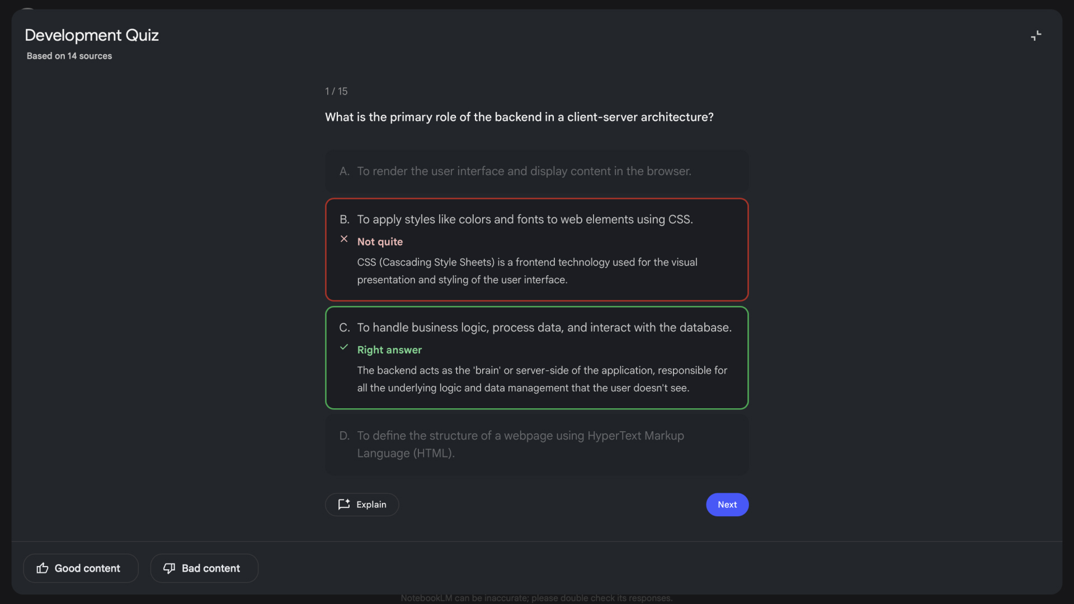Select answer A about rendering the user interface
Image resolution: width=1074 pixels, height=604 pixels.
pos(536,171)
